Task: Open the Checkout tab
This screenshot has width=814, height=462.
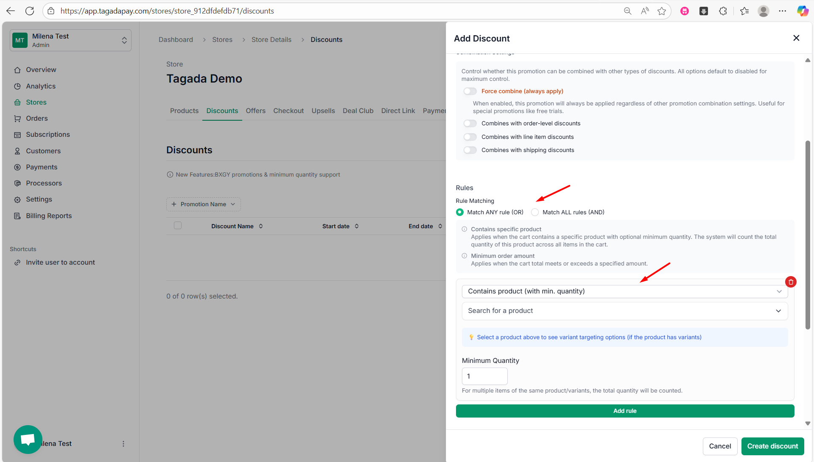Action: [288, 111]
